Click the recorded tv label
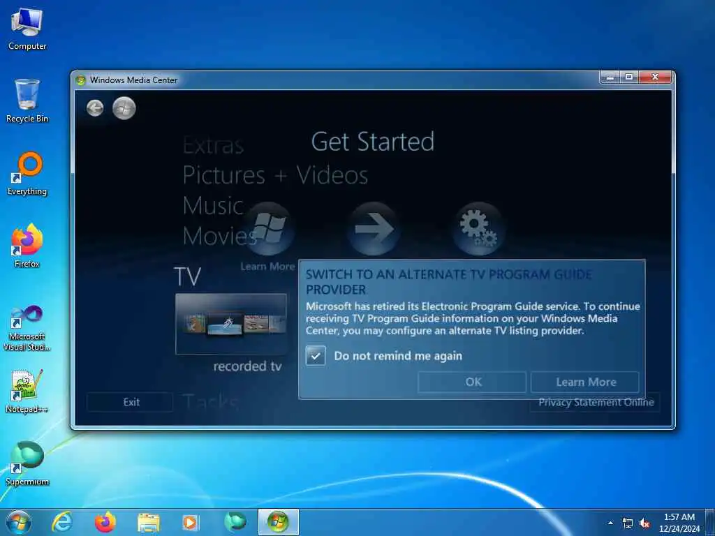 point(248,366)
